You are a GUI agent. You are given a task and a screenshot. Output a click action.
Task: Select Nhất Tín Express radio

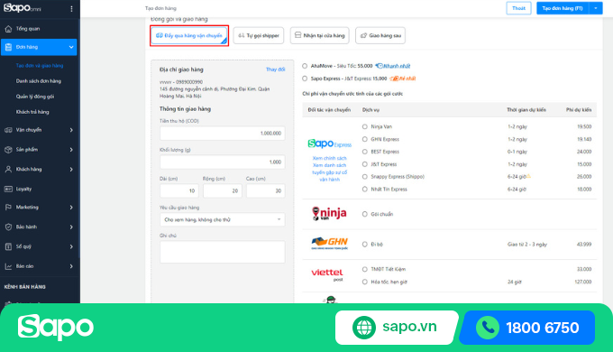tap(365, 190)
